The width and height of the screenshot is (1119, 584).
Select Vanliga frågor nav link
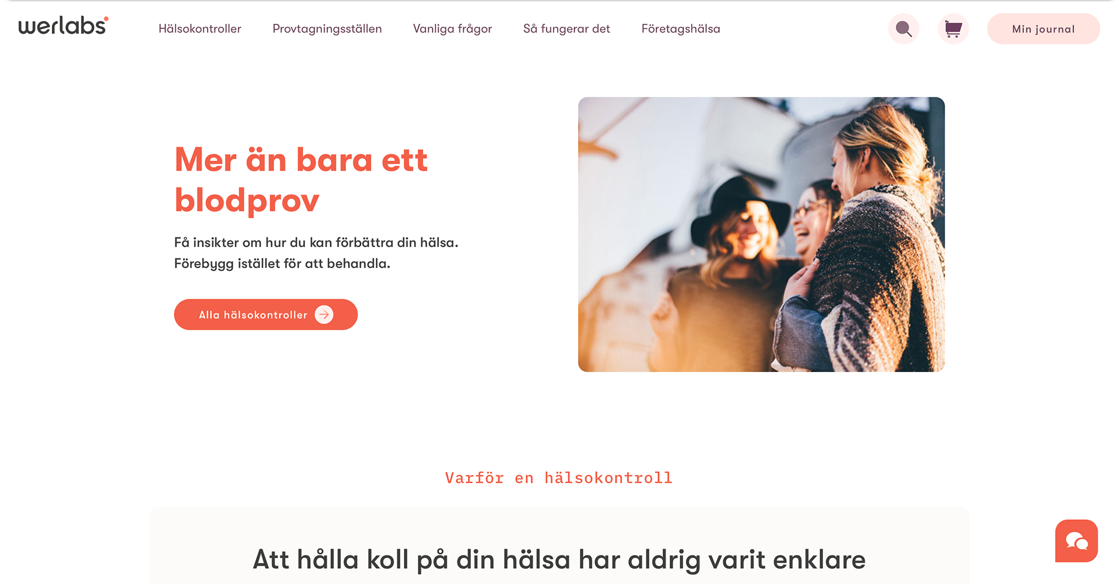(x=452, y=29)
